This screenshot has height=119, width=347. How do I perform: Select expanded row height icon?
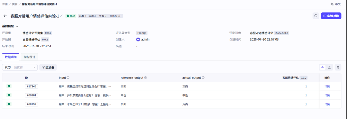pos(329,67)
